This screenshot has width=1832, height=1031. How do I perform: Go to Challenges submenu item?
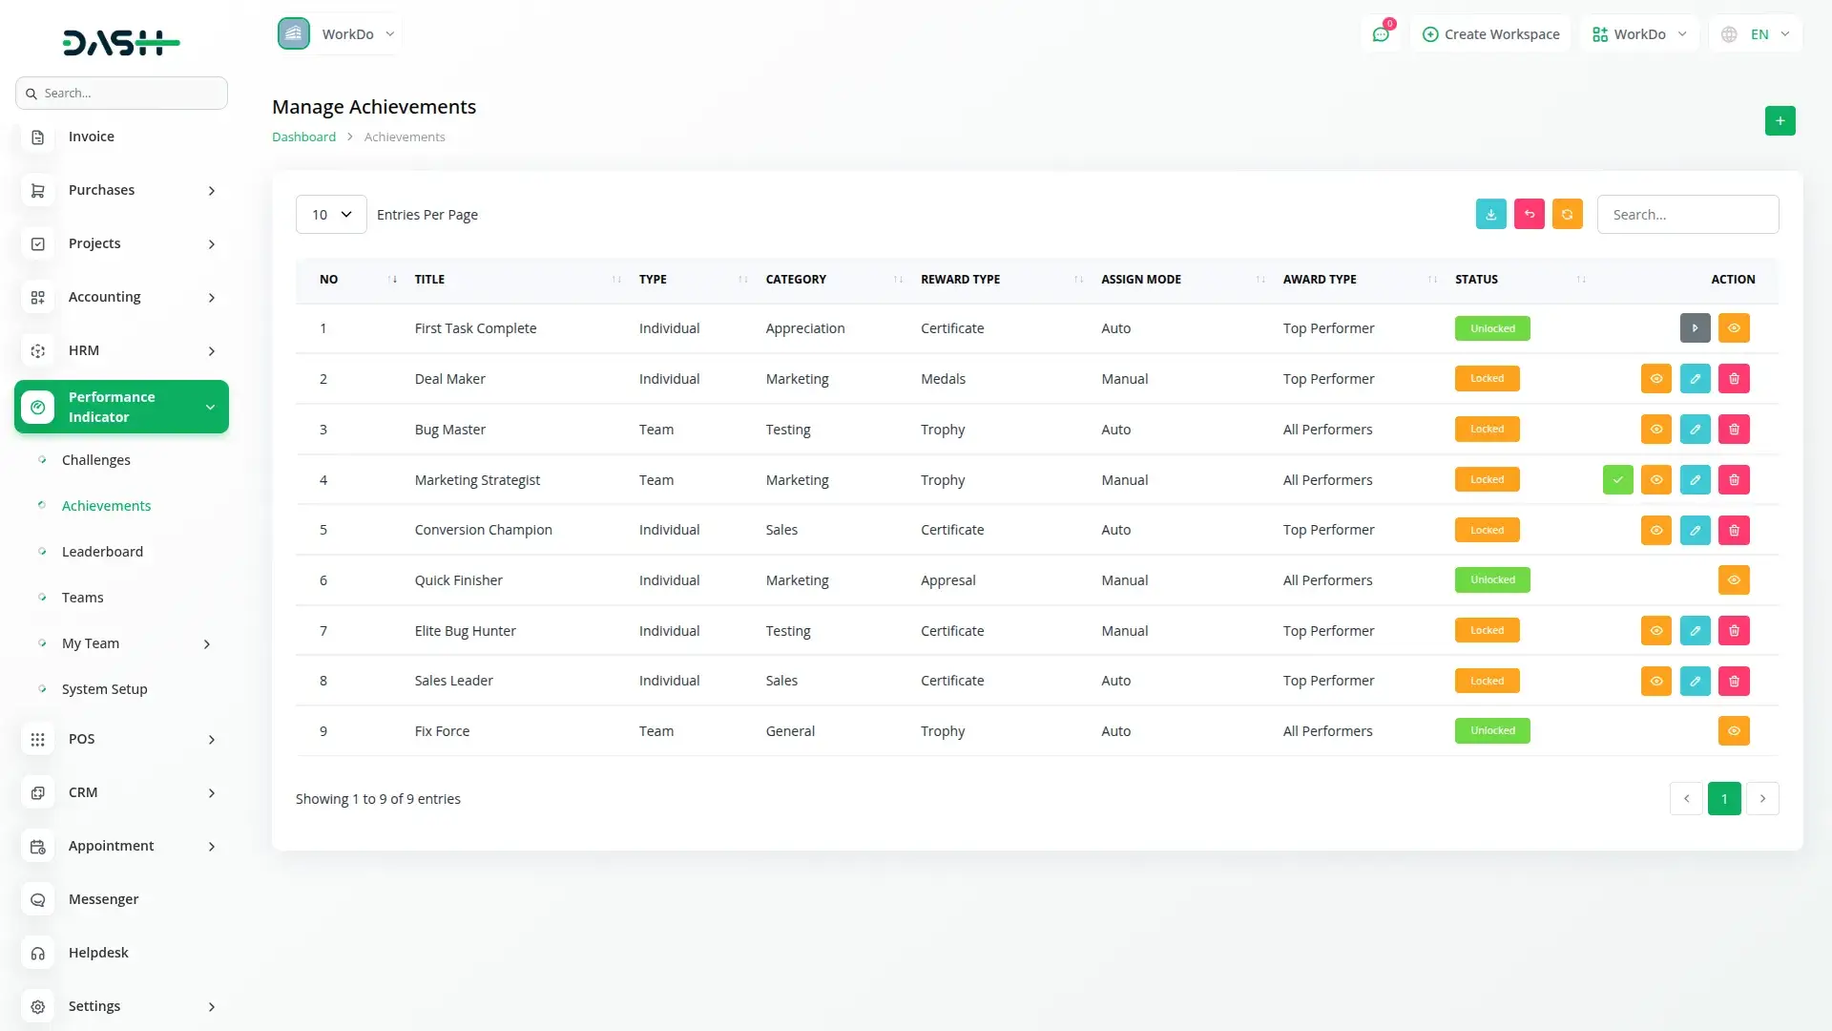[x=95, y=460]
